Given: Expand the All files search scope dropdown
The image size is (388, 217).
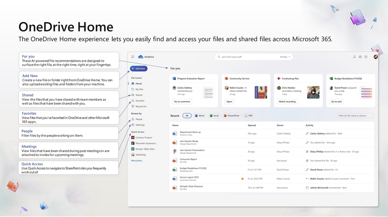Looking at the screenshot, I should (x=285, y=57).
